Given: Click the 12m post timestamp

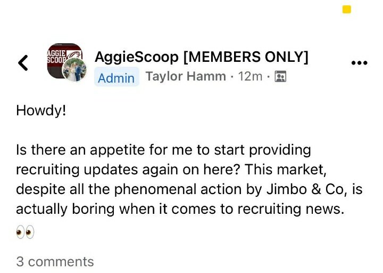Looking at the screenshot, I should click(x=250, y=77).
